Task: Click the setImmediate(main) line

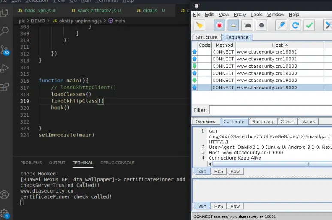Action: [66, 135]
